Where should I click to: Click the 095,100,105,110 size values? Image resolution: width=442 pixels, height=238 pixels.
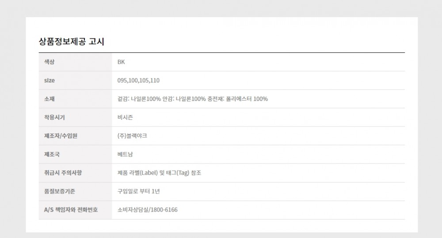click(x=138, y=80)
